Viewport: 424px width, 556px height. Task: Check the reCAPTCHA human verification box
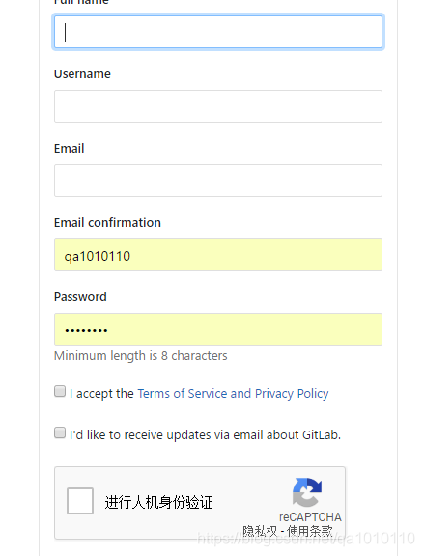(x=80, y=501)
